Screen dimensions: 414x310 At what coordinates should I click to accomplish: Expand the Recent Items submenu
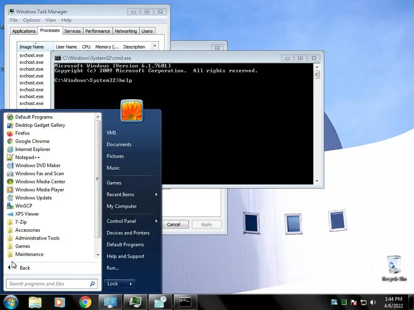(131, 195)
